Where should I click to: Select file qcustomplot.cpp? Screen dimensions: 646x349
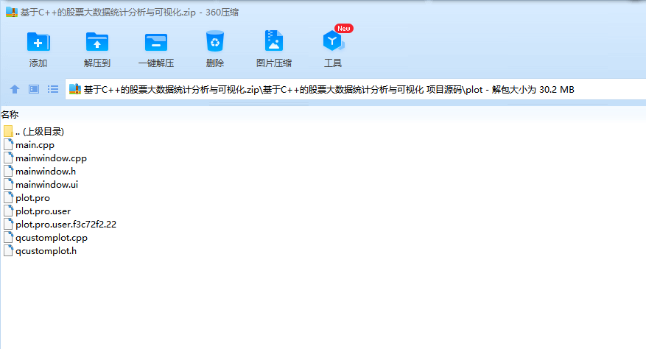(x=52, y=238)
